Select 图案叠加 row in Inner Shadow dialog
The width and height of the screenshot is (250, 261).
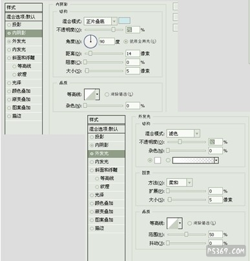click(x=23, y=108)
